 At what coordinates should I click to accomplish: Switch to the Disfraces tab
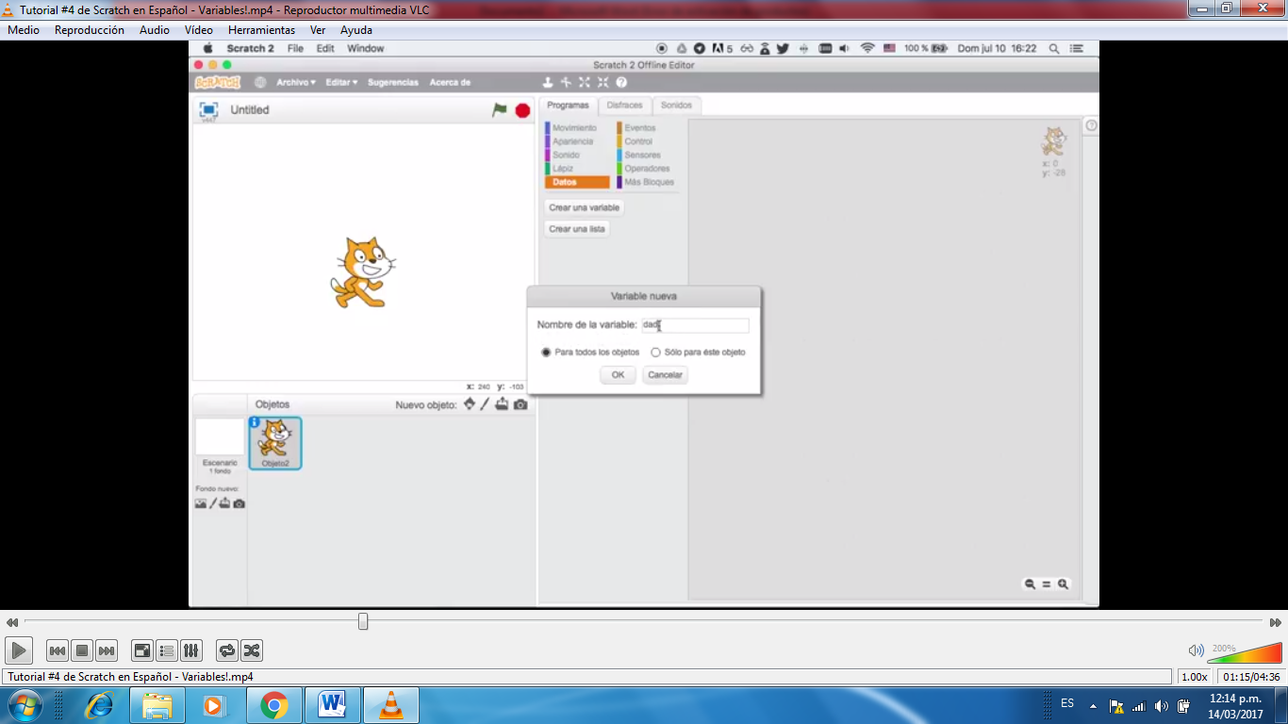(624, 106)
